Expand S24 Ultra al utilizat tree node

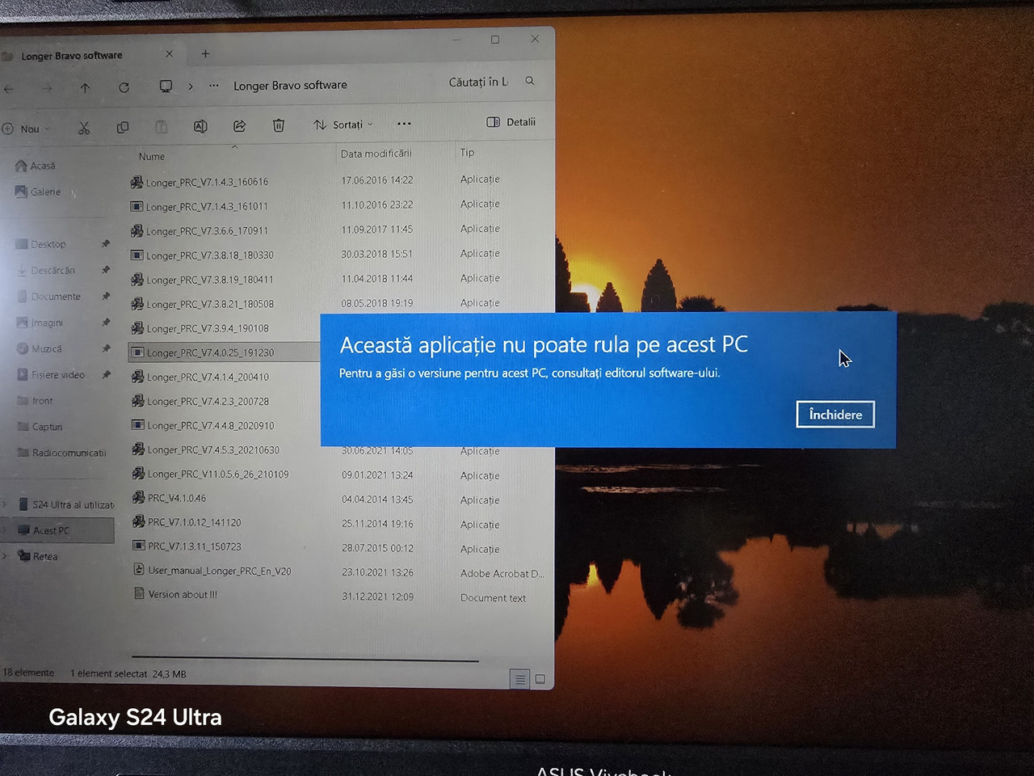pos(5,504)
